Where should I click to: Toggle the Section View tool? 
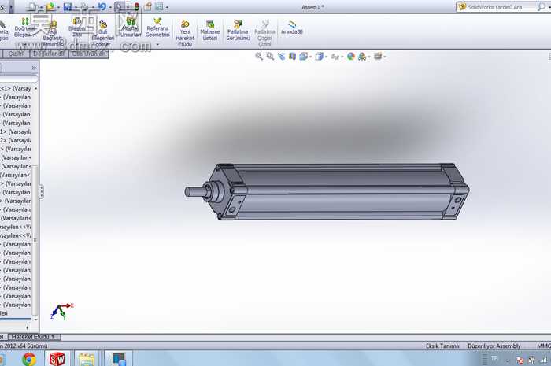[292, 56]
